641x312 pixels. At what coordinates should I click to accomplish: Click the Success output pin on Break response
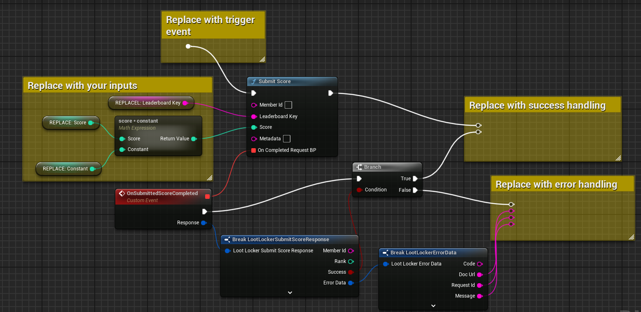[351, 272]
